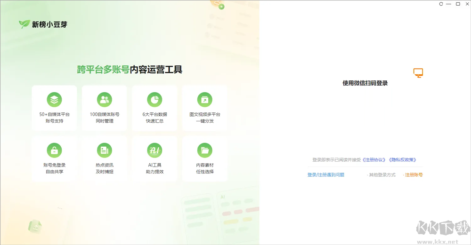Select the 热点资讯 news icon

[x=105, y=150]
